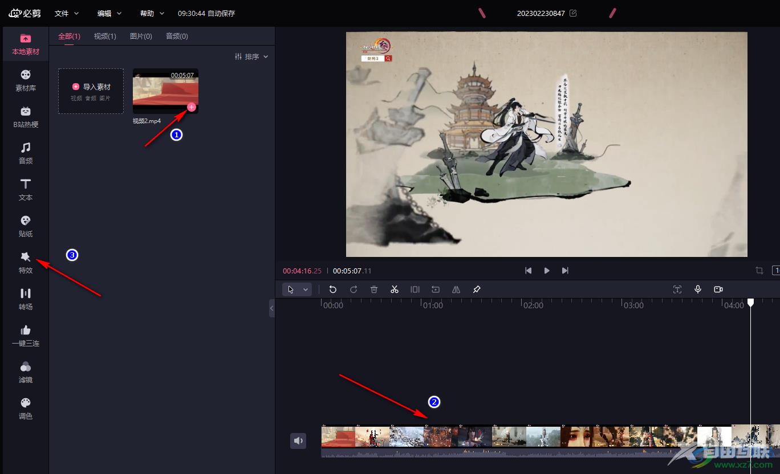This screenshot has height=474, width=780.
Task: Click the reverse playback icon in toolbar
Action: click(436, 289)
